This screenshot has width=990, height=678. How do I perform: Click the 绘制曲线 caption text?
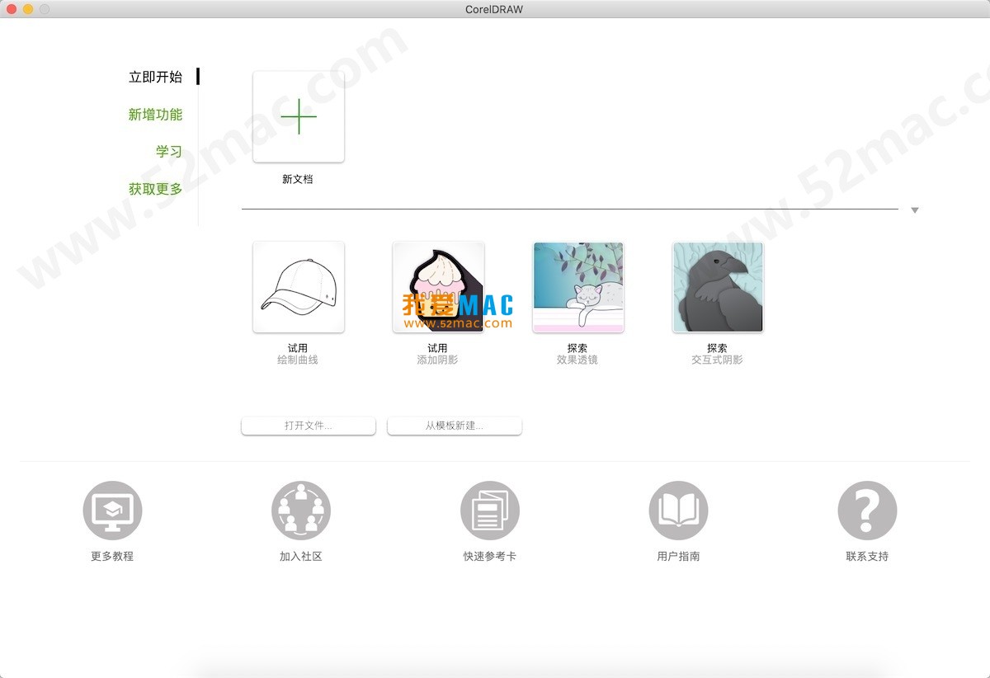[x=298, y=360]
